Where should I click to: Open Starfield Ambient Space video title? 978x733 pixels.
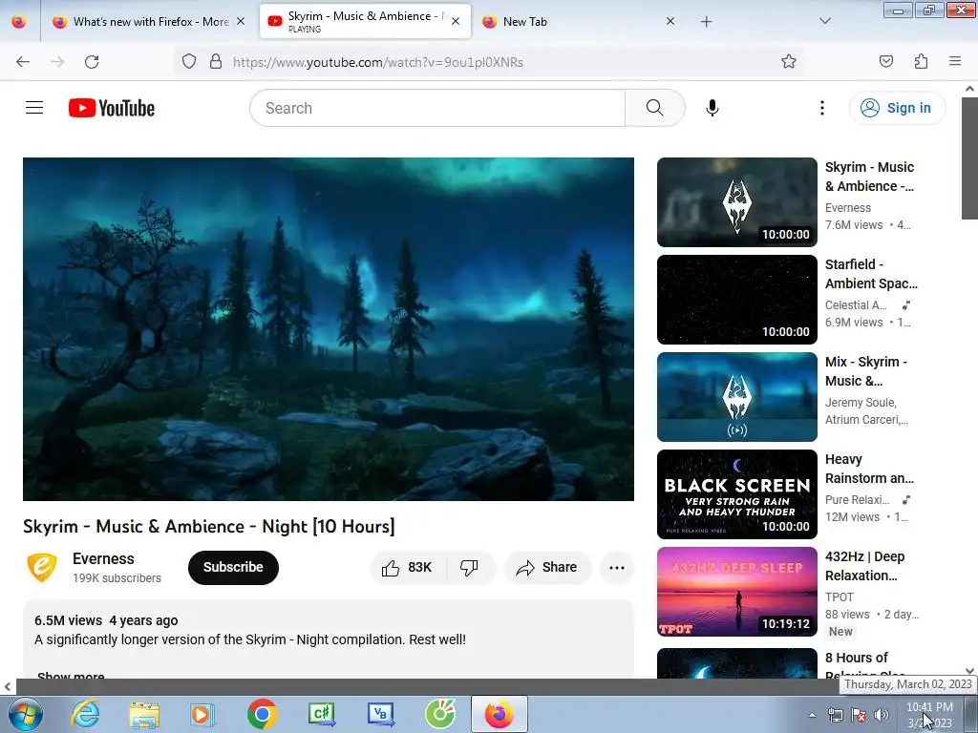click(x=871, y=274)
